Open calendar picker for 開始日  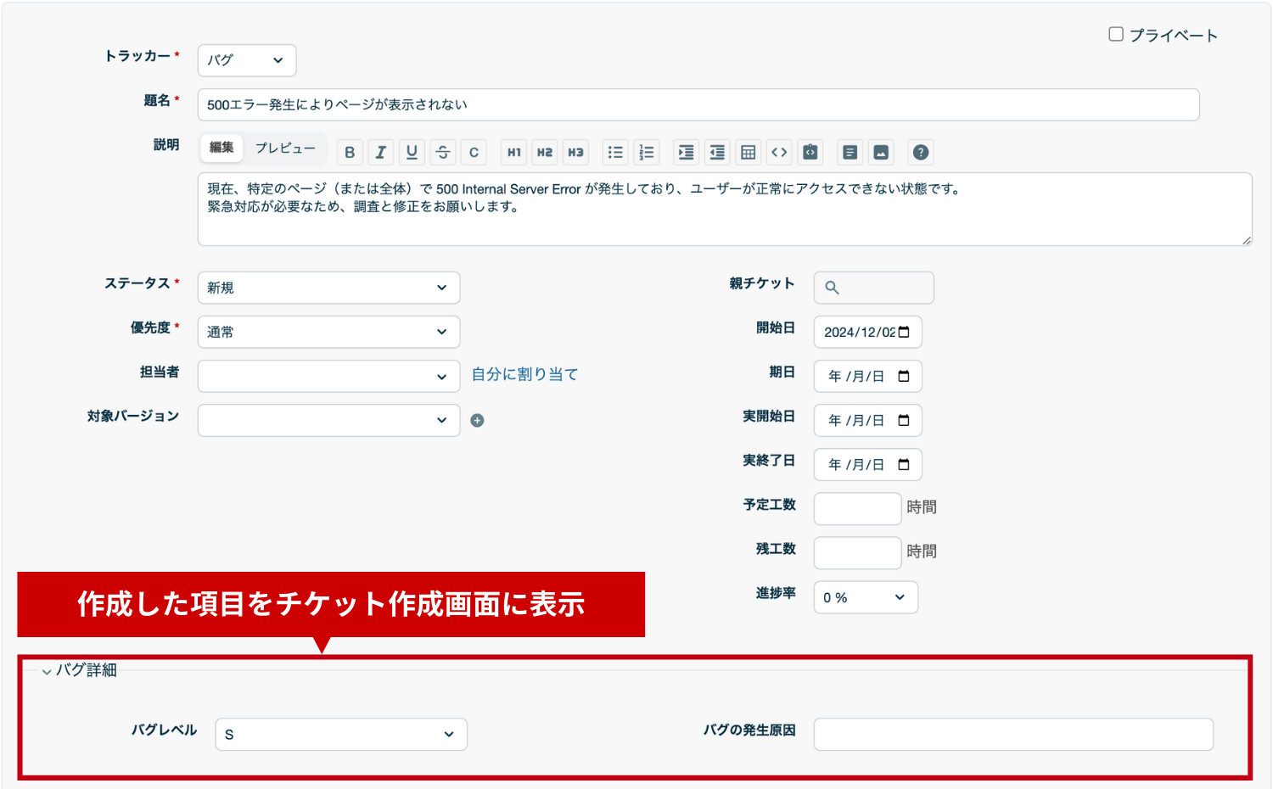[x=904, y=332]
